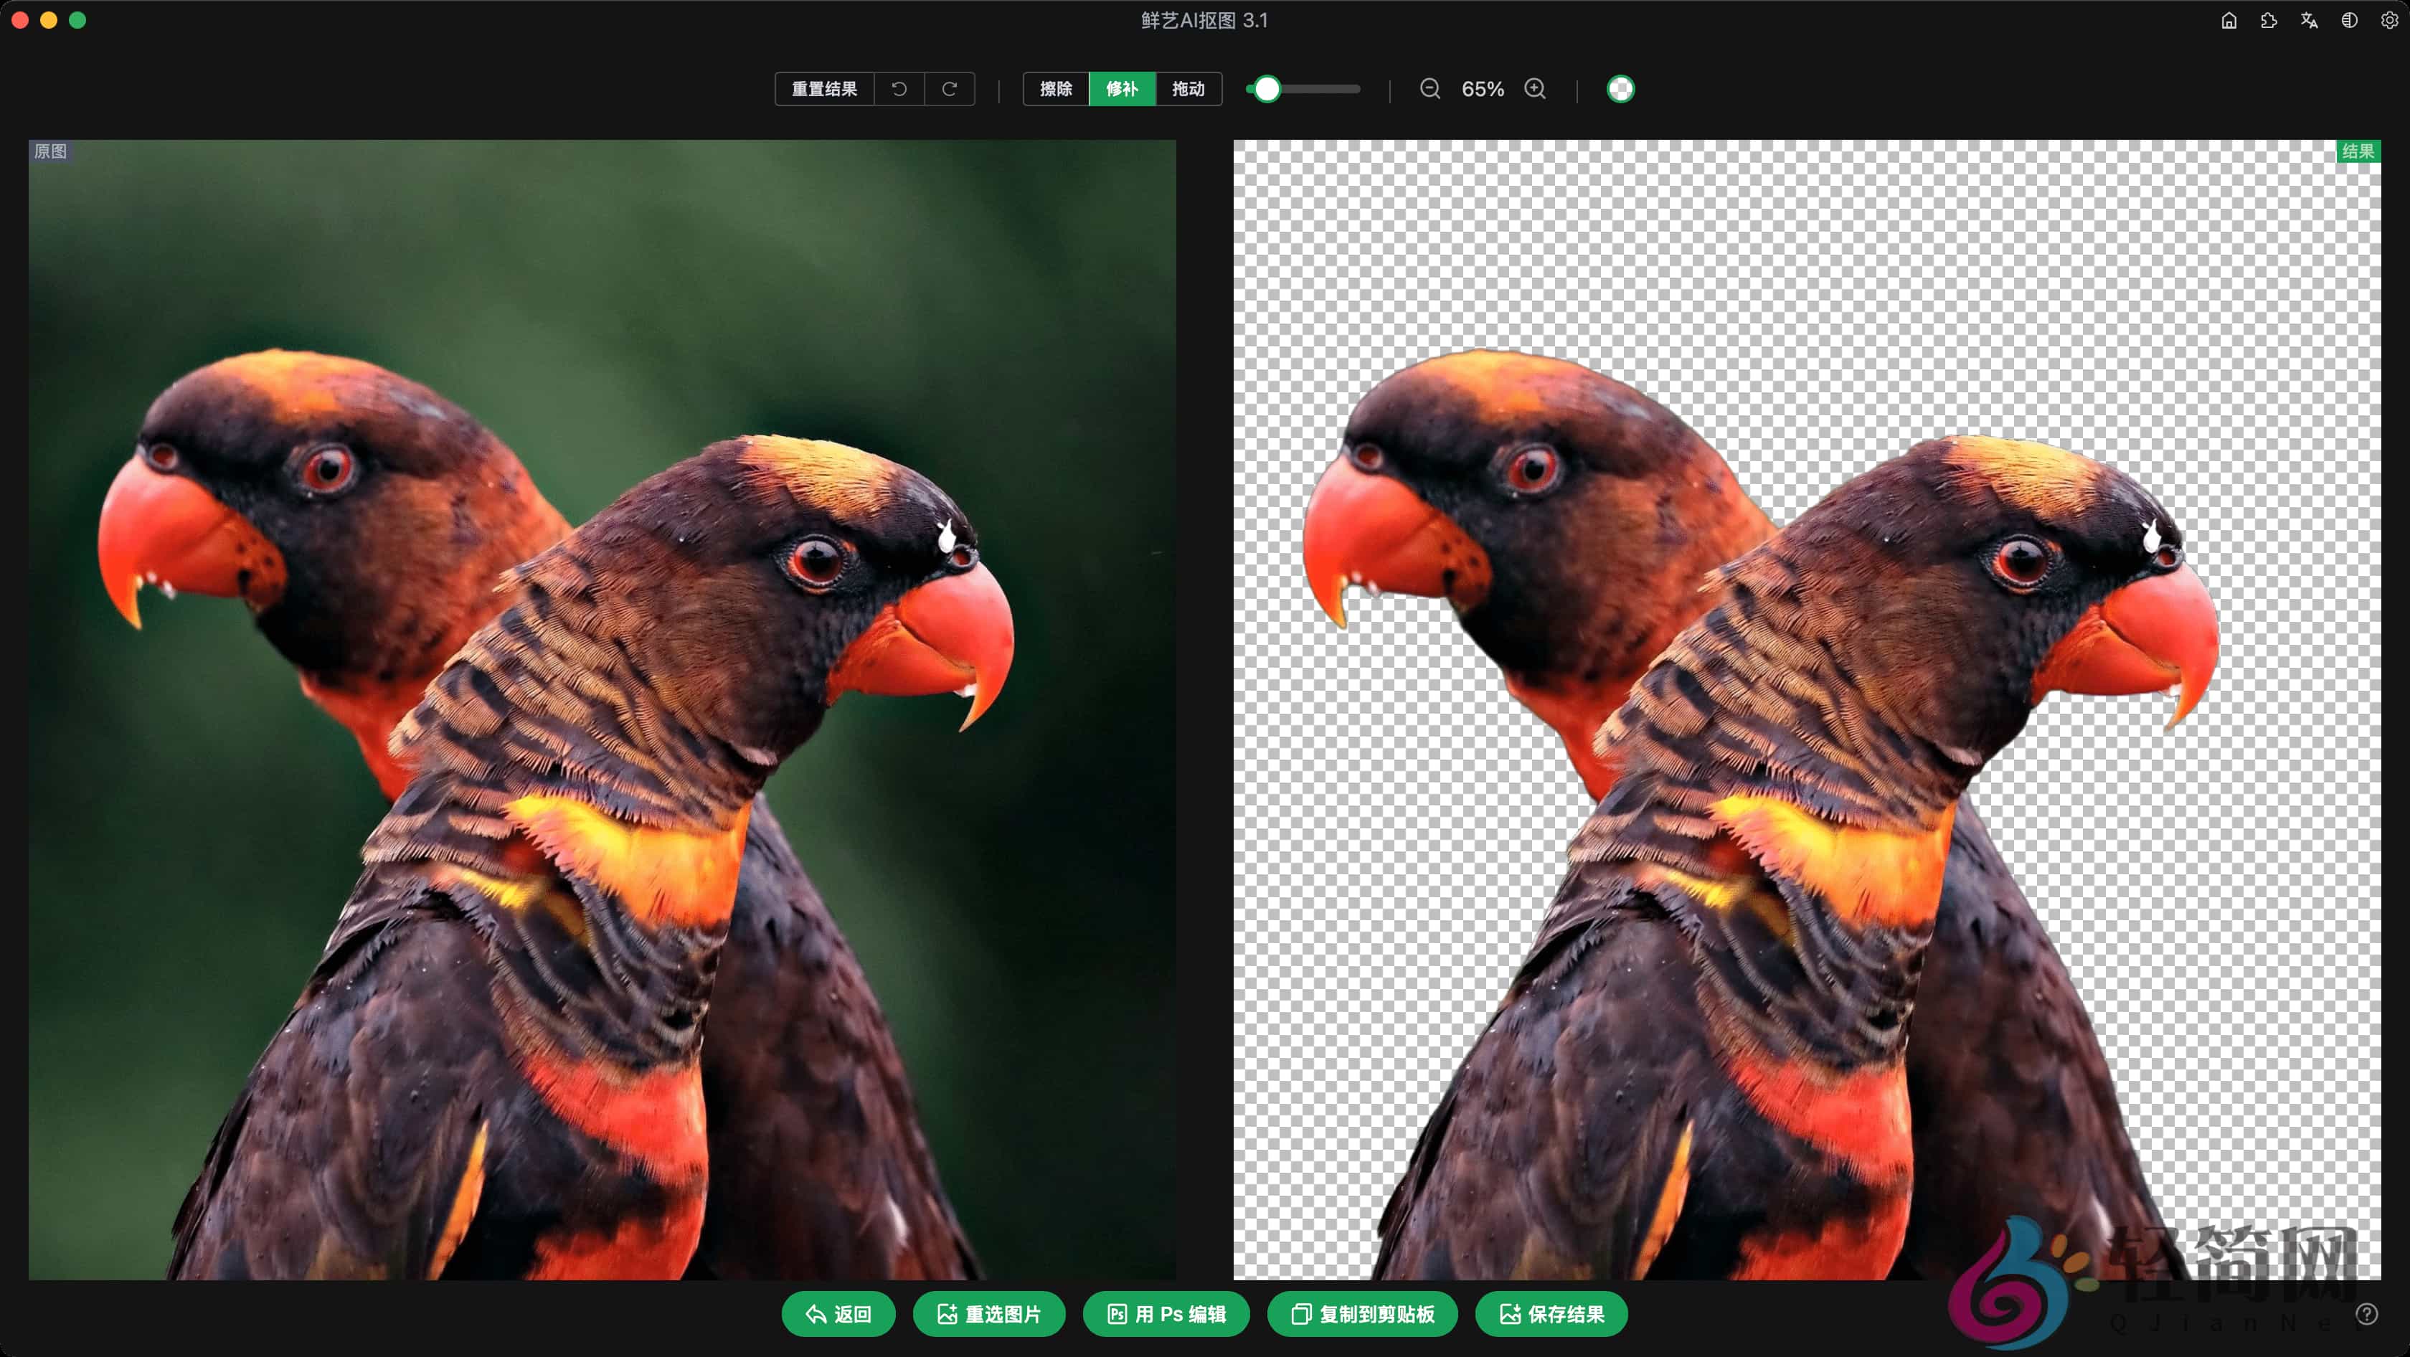Zoom out with magnifier minus icon

(x=1430, y=89)
